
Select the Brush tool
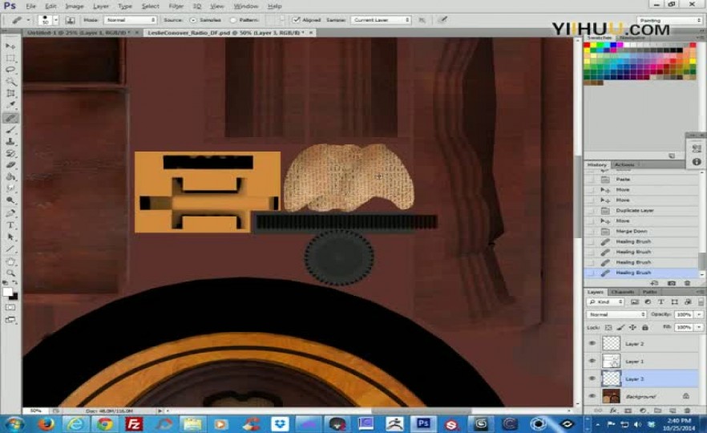point(10,130)
